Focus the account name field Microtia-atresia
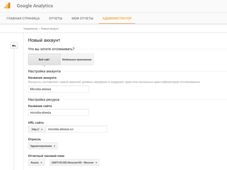The height and width of the screenshot is (170, 227). tap(58, 89)
